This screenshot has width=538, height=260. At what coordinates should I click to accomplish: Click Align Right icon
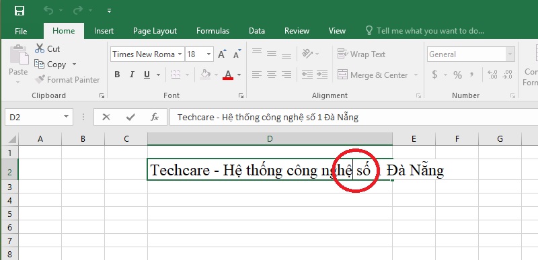coord(286,75)
